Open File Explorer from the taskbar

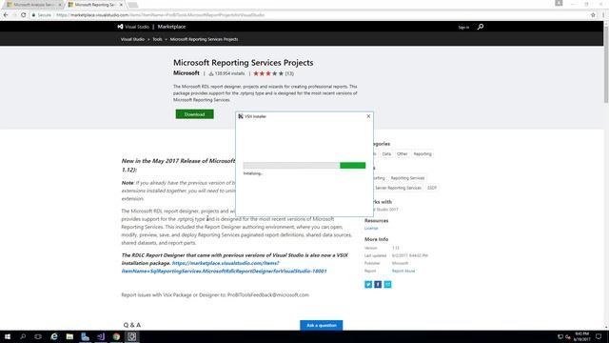[69, 336]
